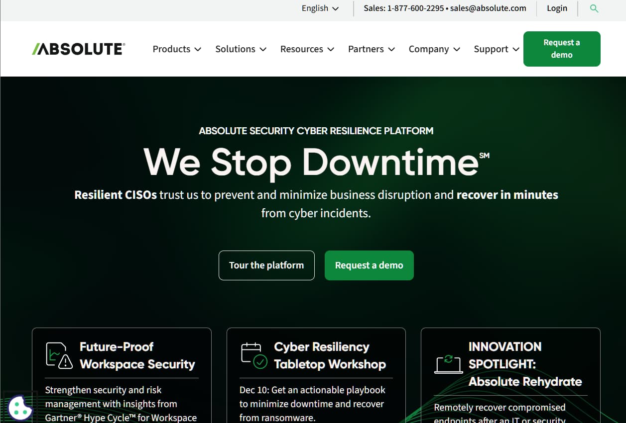Select the calendar icon on the Tabletop Workshop card
Image resolution: width=626 pixels, height=423 pixels.
coord(250,353)
